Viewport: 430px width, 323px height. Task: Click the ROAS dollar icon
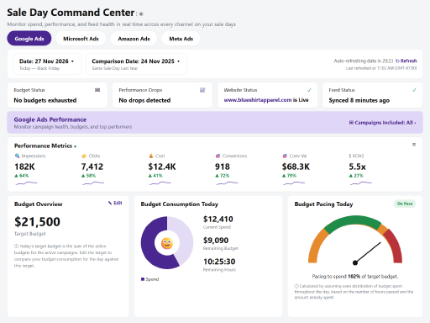click(x=350, y=156)
